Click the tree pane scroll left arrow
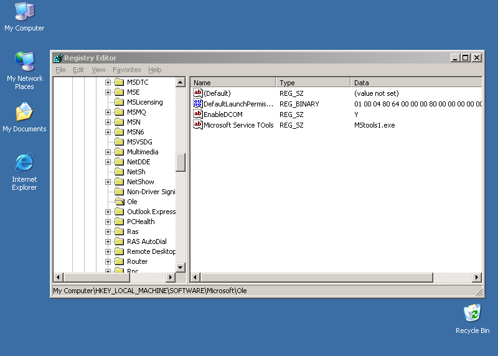 (58, 277)
